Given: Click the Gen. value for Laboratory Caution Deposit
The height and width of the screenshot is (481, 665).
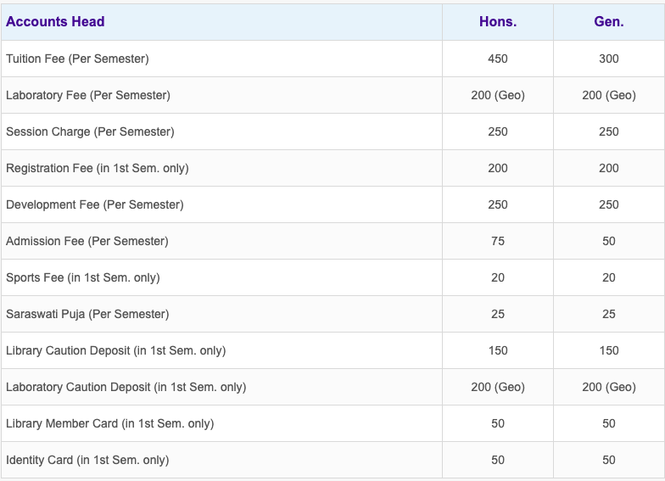Looking at the screenshot, I should coord(609,387).
